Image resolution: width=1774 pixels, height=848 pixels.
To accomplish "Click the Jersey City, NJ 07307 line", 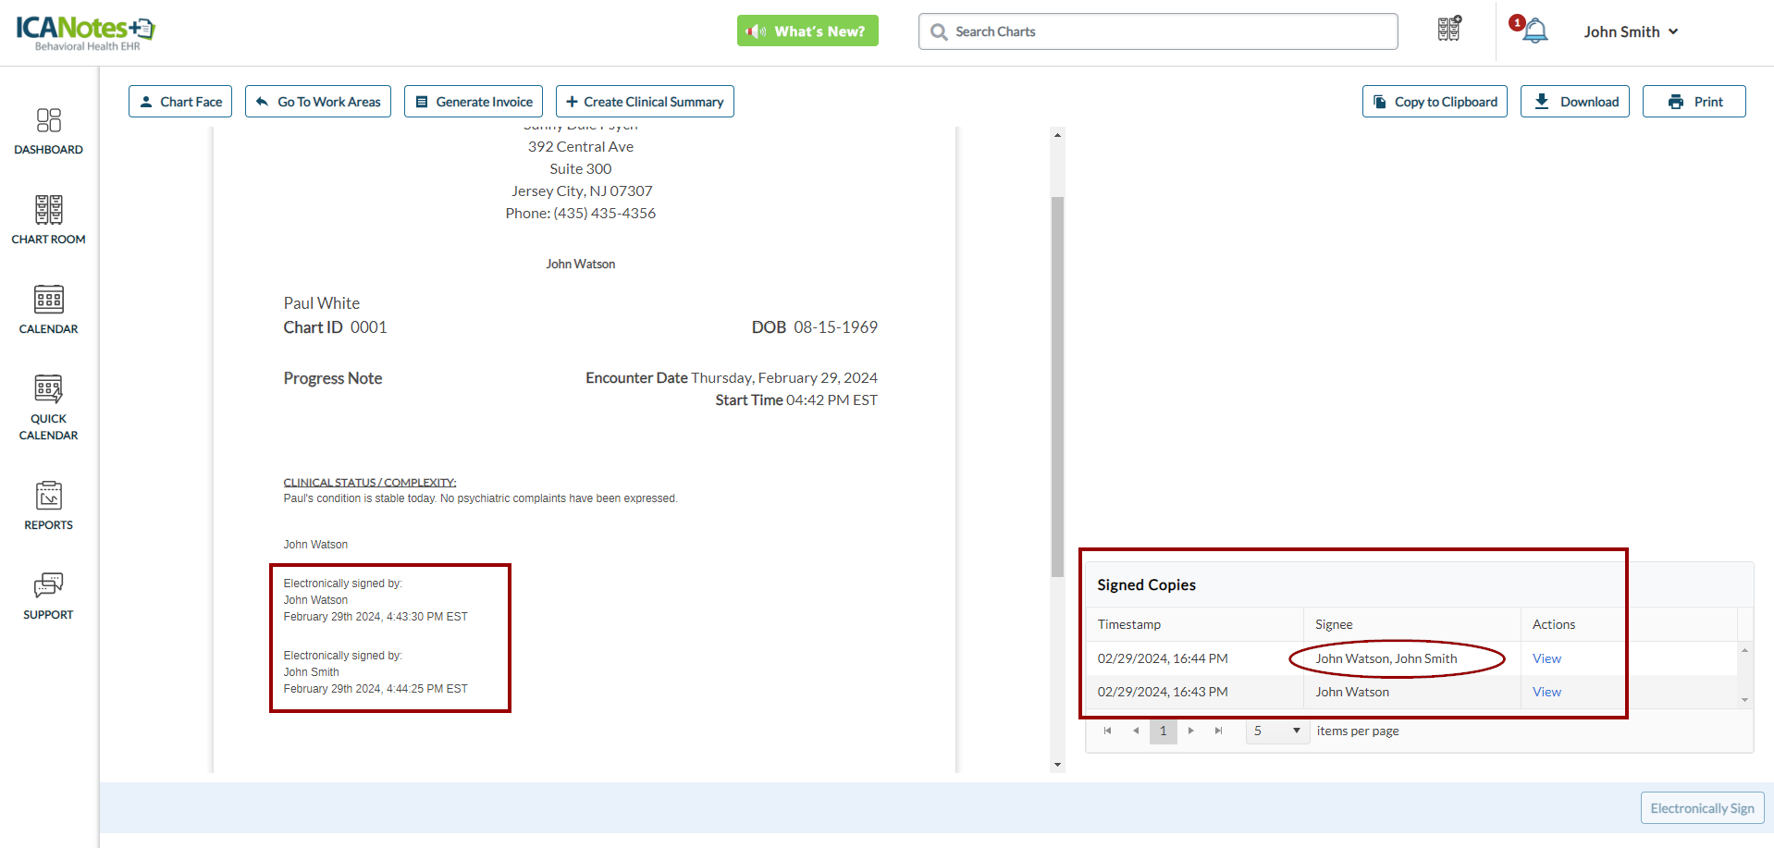I will [x=582, y=191].
